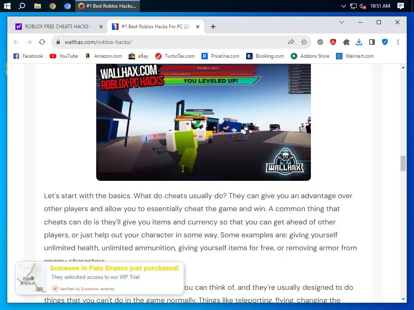Click the Wallhax Roblox PC hacks image

pyautogui.click(x=203, y=122)
